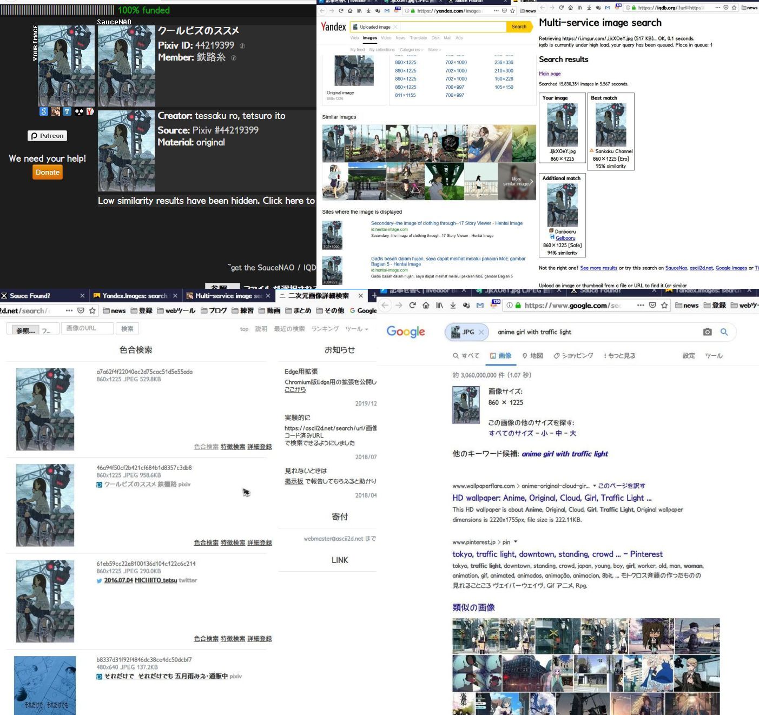Click the TinEye T icon under SauceNAO image
Image resolution: width=759 pixels, height=715 pixels.
pyautogui.click(x=67, y=111)
